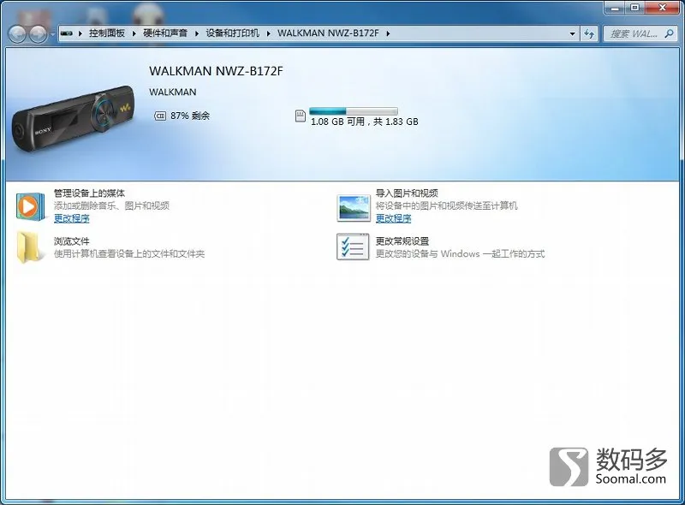The width and height of the screenshot is (685, 505).
Task: Click the checklist icon for 更改常规设置
Action: (x=353, y=247)
